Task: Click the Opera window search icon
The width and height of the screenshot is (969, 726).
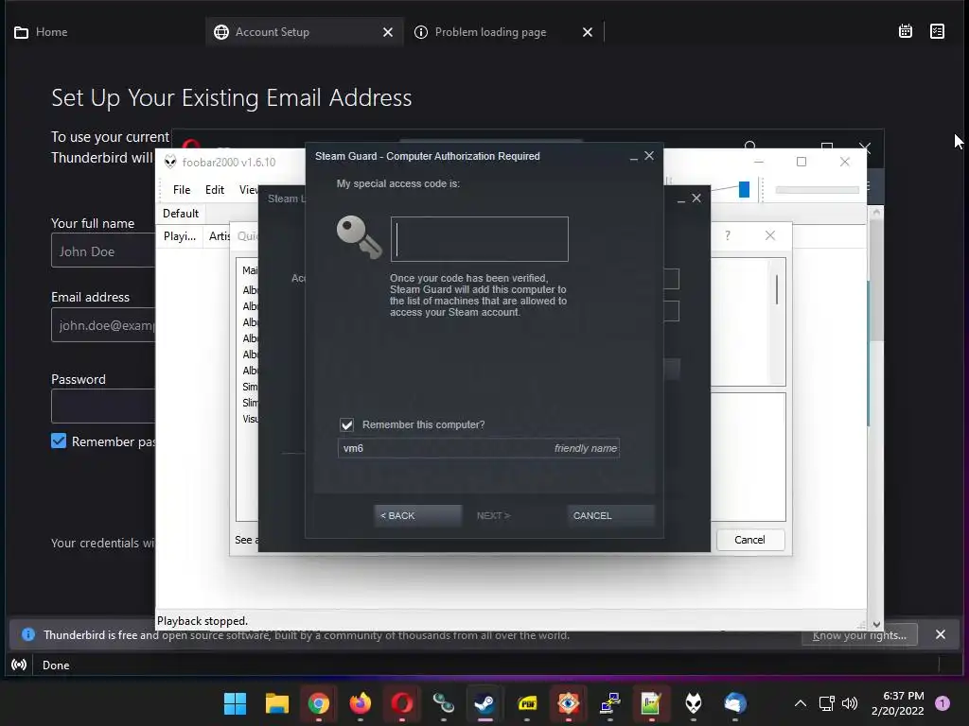Action: [750, 145]
